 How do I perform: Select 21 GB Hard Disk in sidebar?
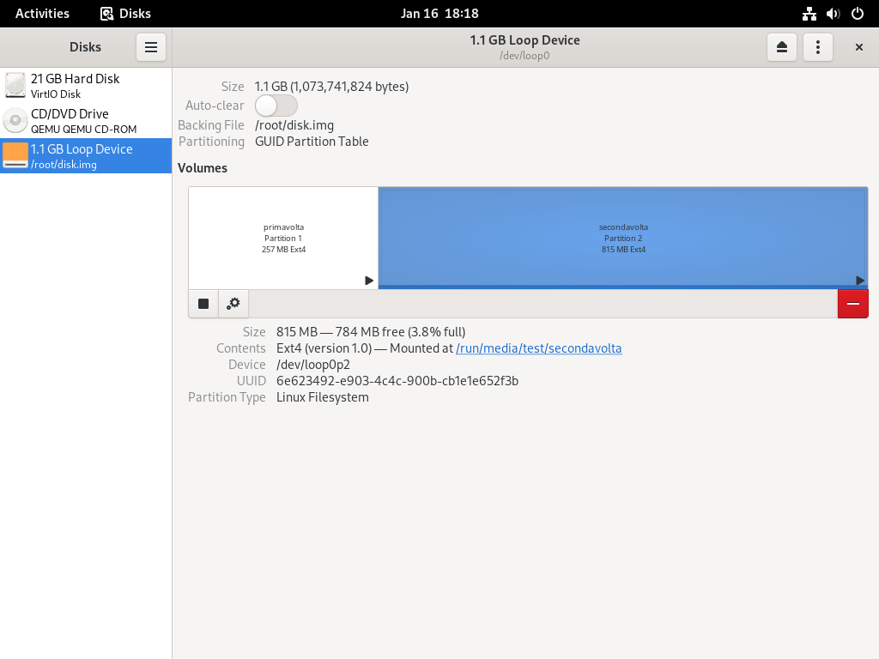86,86
